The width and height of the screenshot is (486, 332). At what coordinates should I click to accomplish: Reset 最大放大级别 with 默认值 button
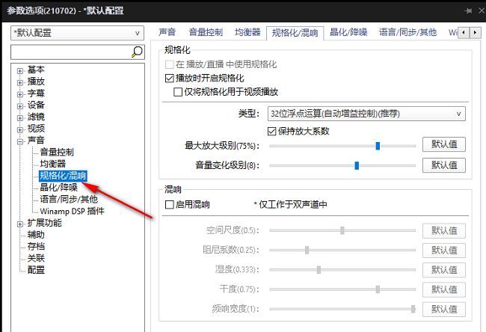pos(444,145)
